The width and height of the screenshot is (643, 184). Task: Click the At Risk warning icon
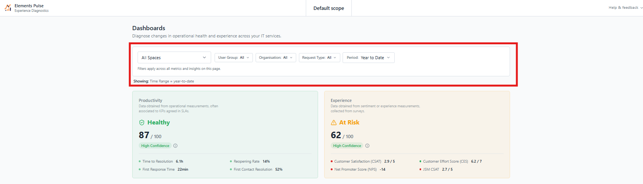click(334, 123)
